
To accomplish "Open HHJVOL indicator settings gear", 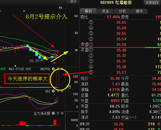I will (x=53, y=69).
